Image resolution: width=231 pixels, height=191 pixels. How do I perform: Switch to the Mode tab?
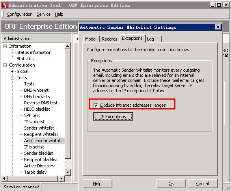pos(90,39)
